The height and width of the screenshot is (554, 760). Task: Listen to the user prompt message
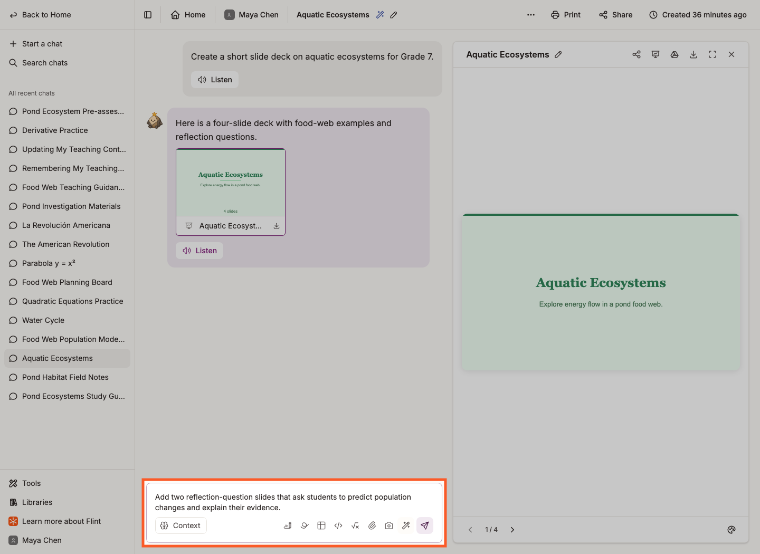(215, 80)
